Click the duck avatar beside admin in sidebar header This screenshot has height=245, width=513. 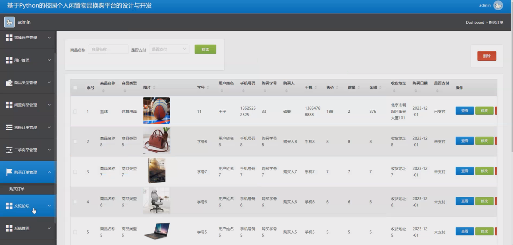tap(9, 22)
